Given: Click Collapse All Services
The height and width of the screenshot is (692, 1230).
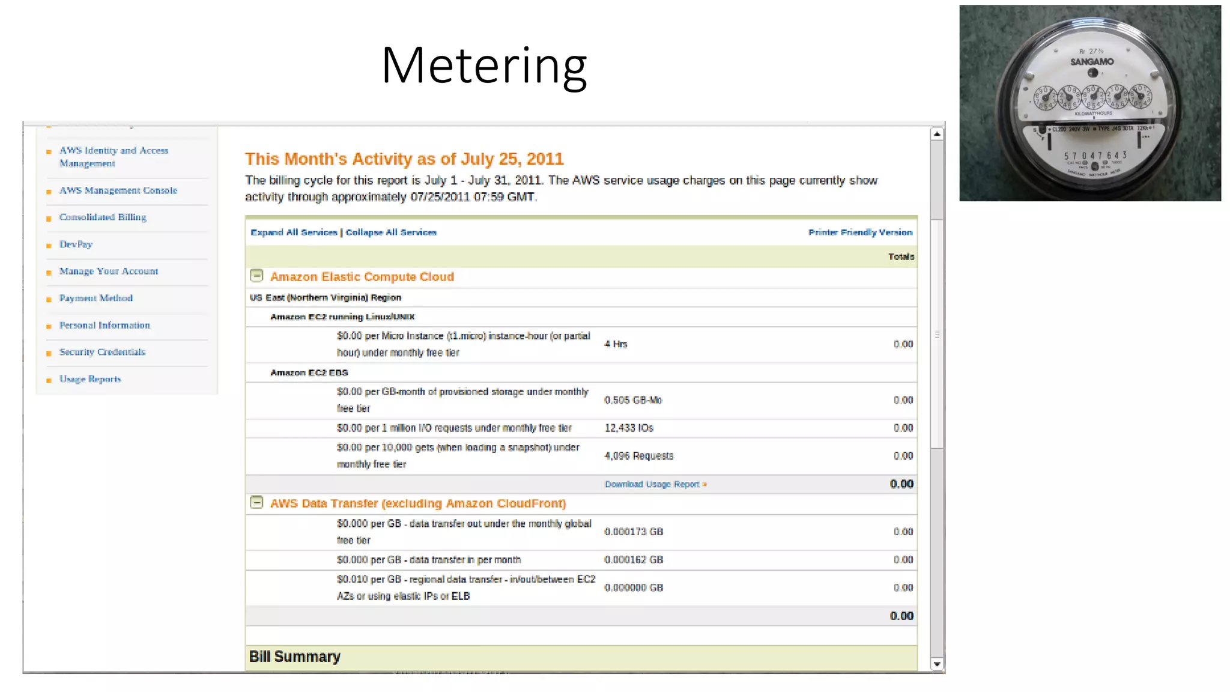Looking at the screenshot, I should point(391,232).
